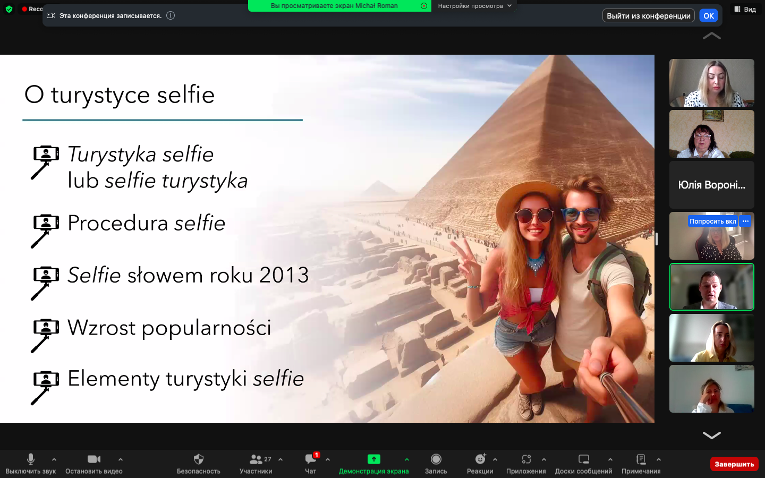The image size is (765, 478).
Task: Click the blue OK button
Action: (709, 16)
